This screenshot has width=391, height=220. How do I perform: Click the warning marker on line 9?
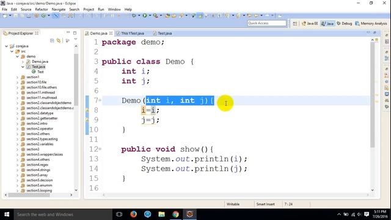point(87,120)
